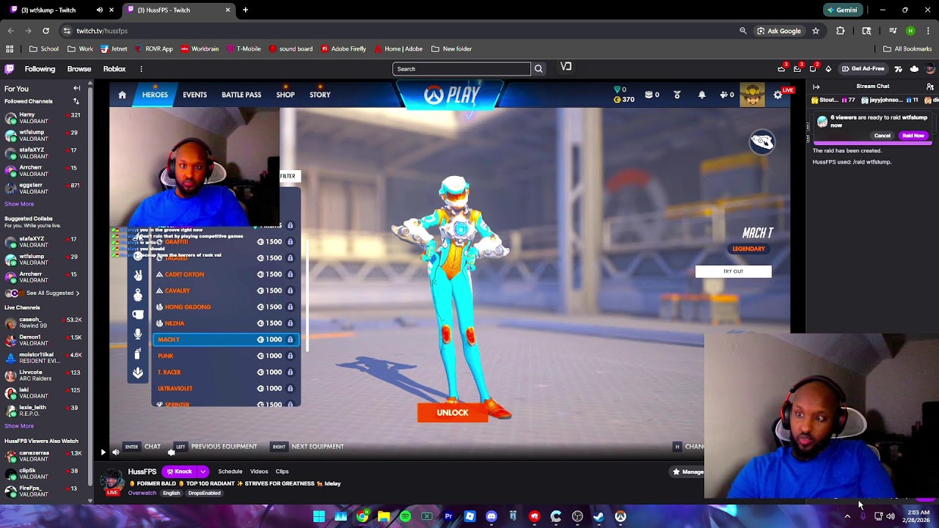The height and width of the screenshot is (528, 939).
Task: Click the Manage button under the stream
Action: (x=687, y=472)
